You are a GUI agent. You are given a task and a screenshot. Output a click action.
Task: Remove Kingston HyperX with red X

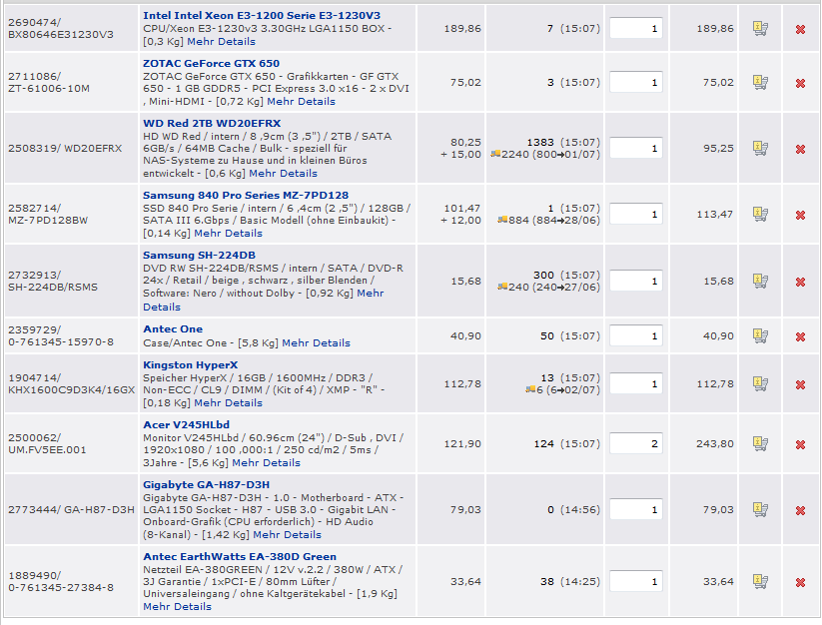[x=800, y=385]
